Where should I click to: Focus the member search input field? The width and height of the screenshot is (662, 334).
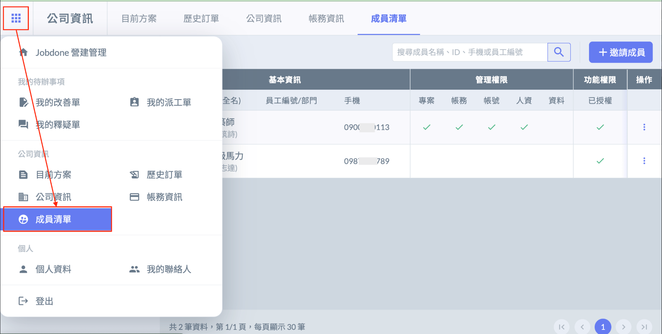[470, 52]
